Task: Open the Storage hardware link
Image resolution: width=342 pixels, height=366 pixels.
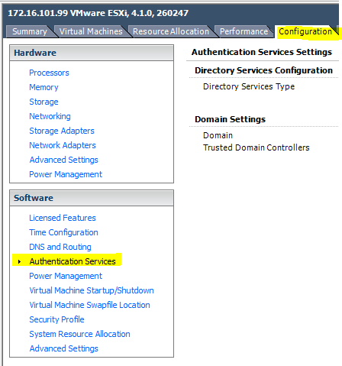Action: click(x=44, y=102)
